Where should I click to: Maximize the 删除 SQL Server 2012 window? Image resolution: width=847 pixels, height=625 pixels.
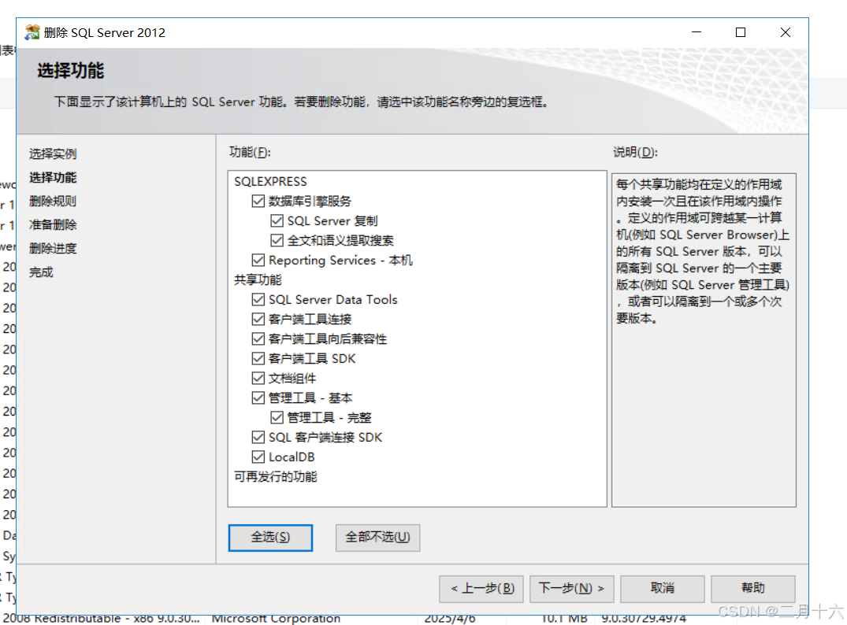tap(741, 32)
